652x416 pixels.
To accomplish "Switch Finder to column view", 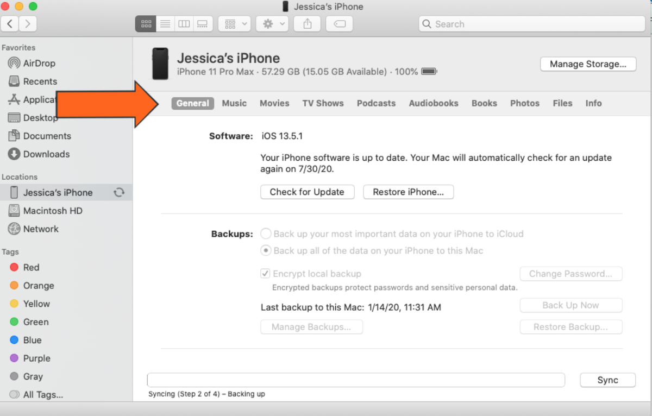I will click(184, 23).
